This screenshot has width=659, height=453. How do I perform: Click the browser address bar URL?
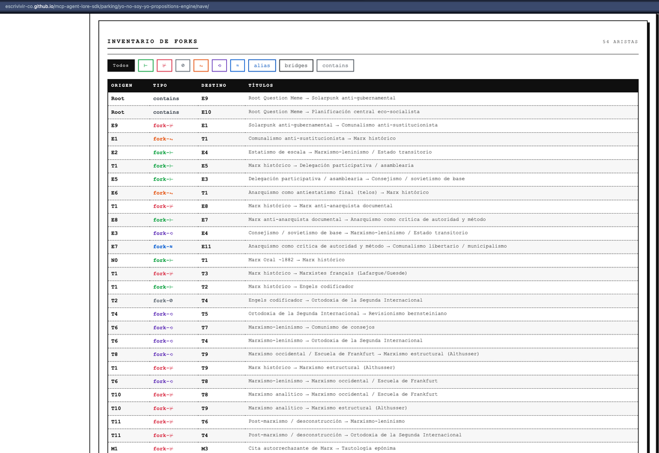107,5
